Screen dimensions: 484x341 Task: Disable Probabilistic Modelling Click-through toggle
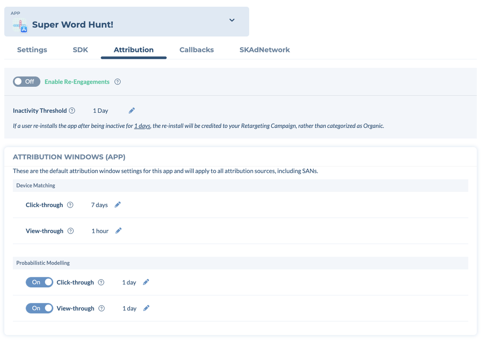pos(40,282)
